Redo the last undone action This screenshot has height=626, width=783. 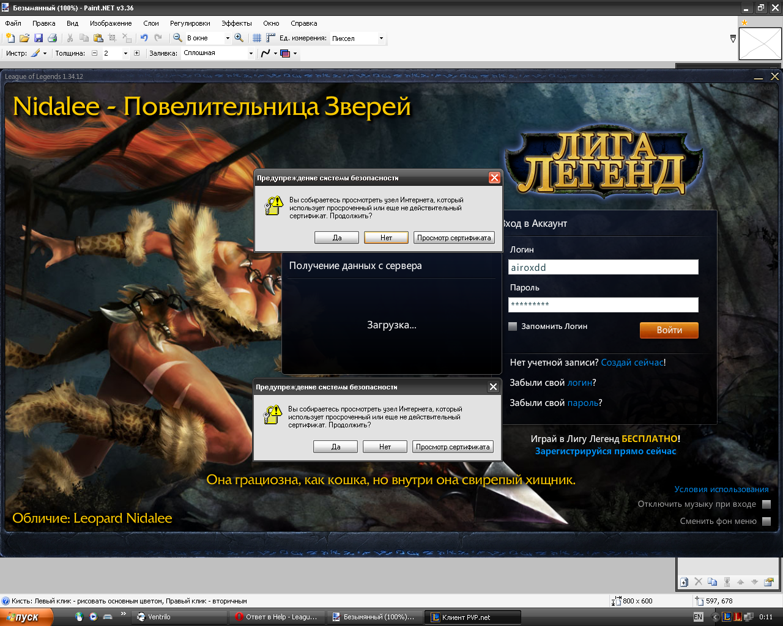coord(158,38)
